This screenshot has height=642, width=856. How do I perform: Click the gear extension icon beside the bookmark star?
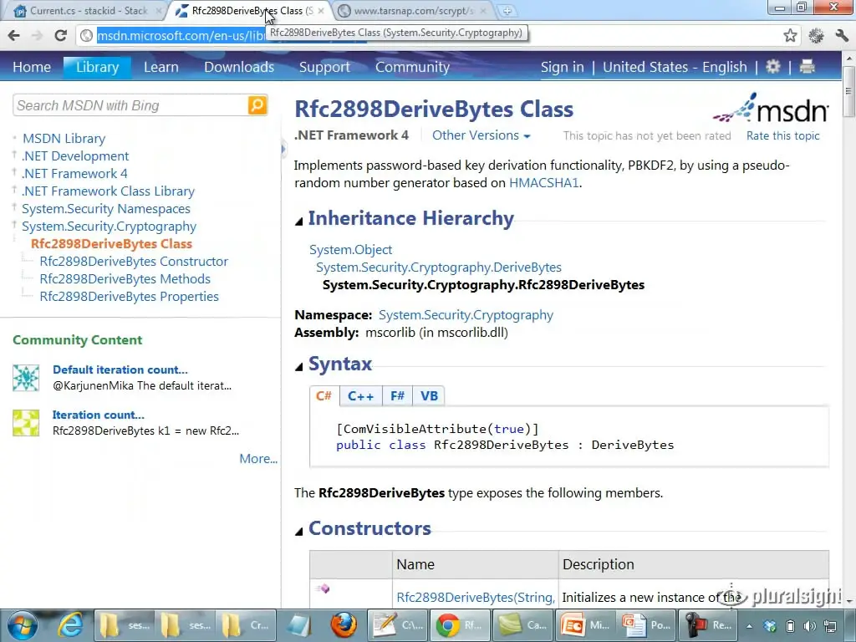click(x=816, y=35)
